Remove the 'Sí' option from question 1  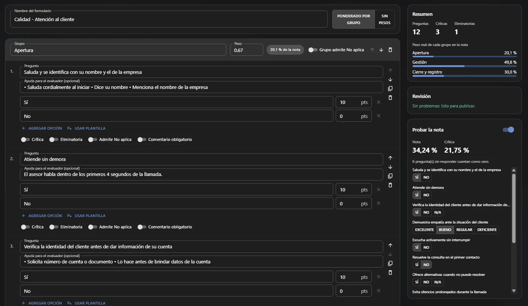coord(379,102)
